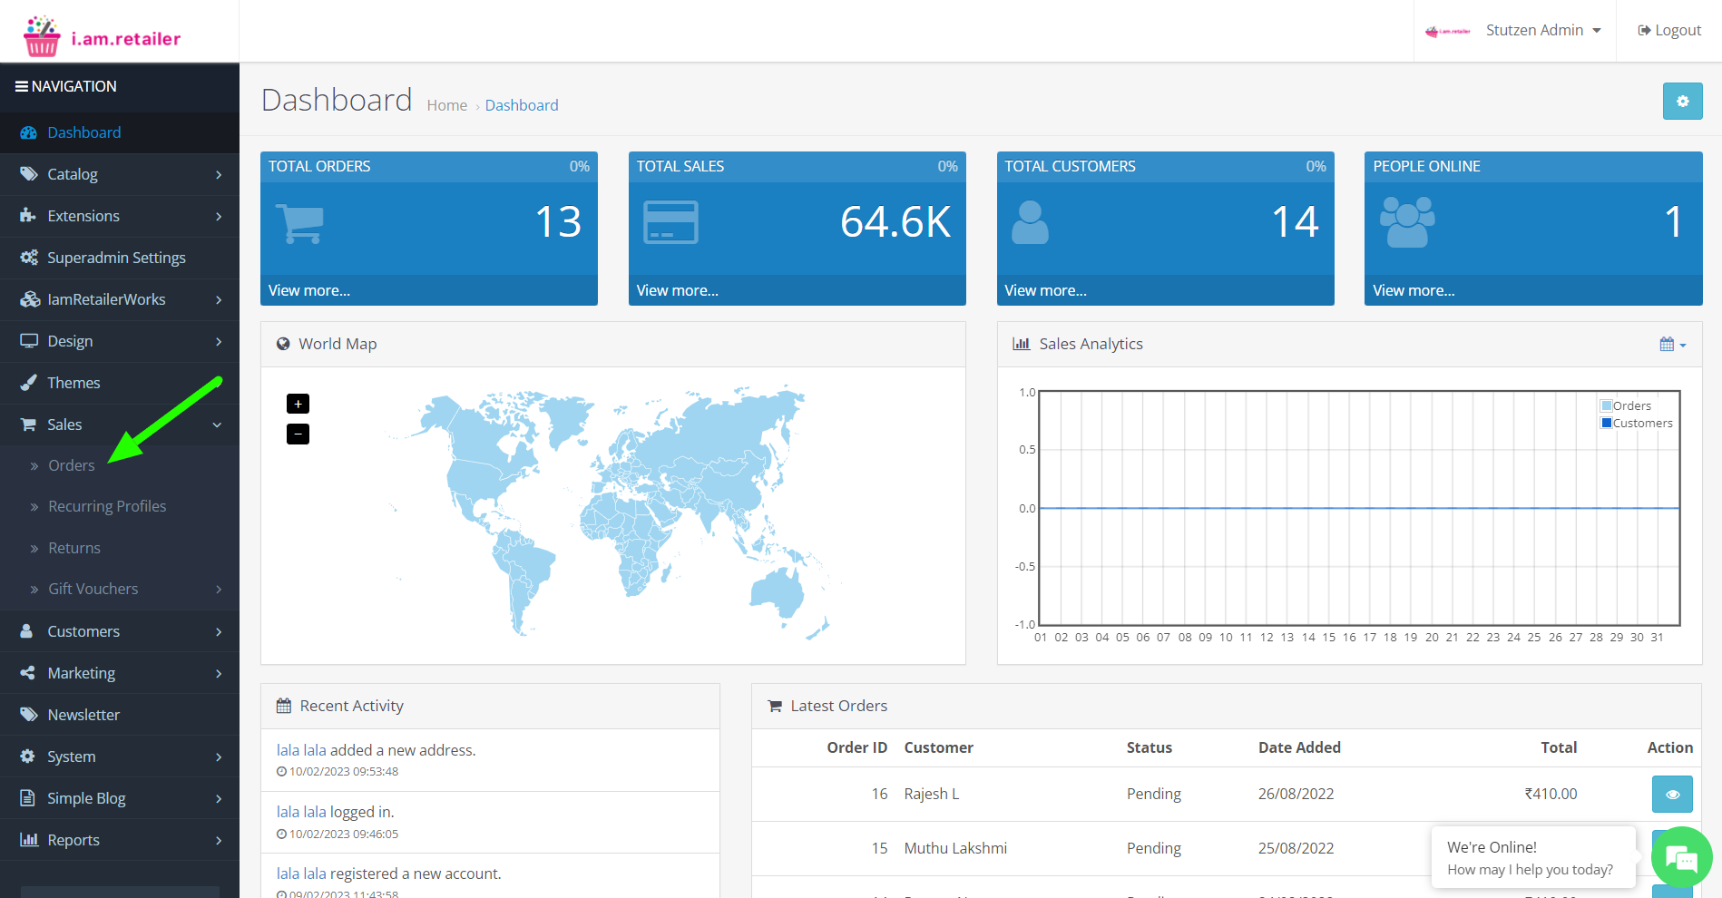This screenshot has height=898, width=1722.
Task: Click lala lala in 'registered a new account'
Action: (x=301, y=874)
